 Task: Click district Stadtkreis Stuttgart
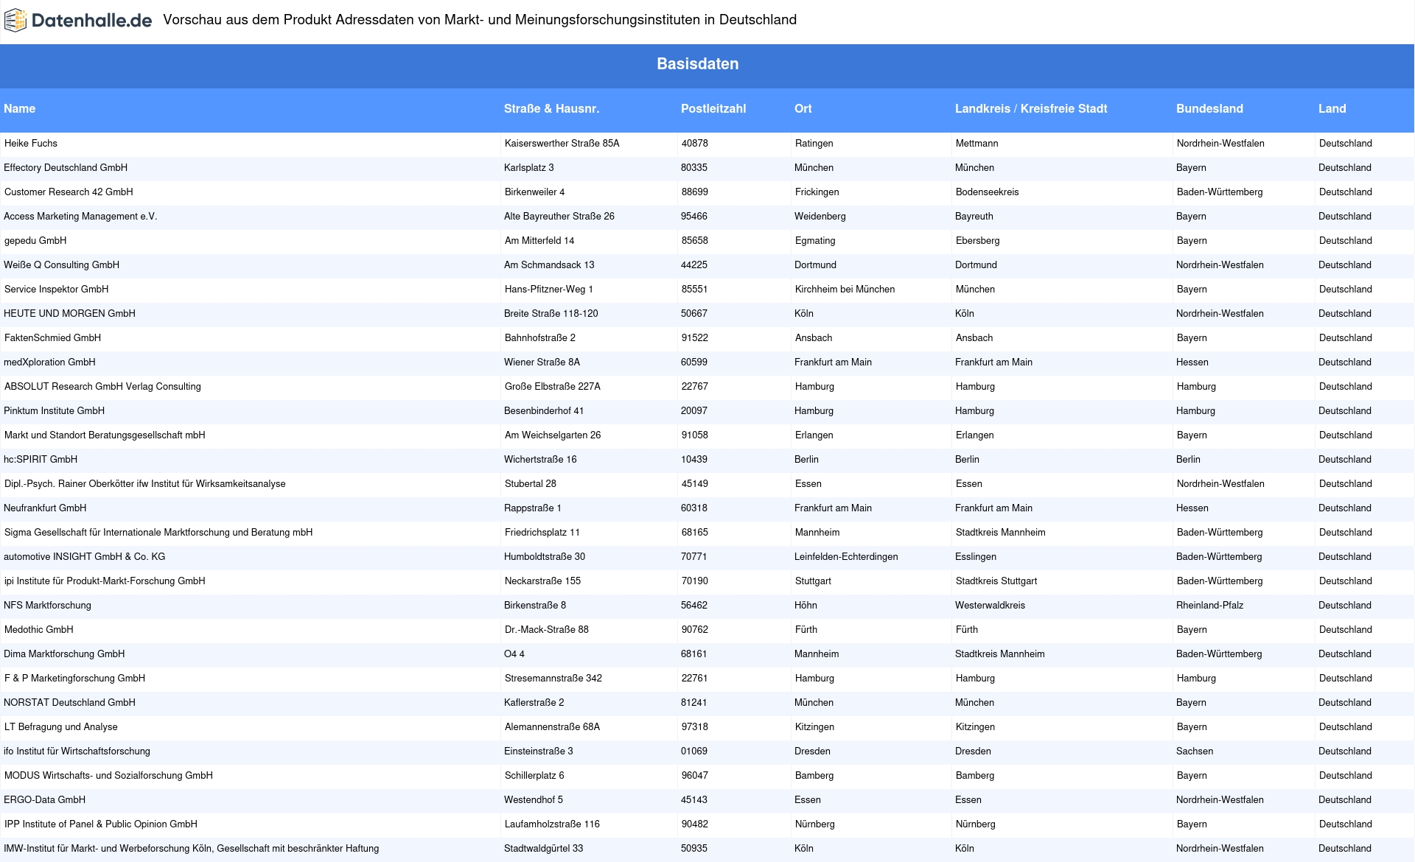point(996,581)
